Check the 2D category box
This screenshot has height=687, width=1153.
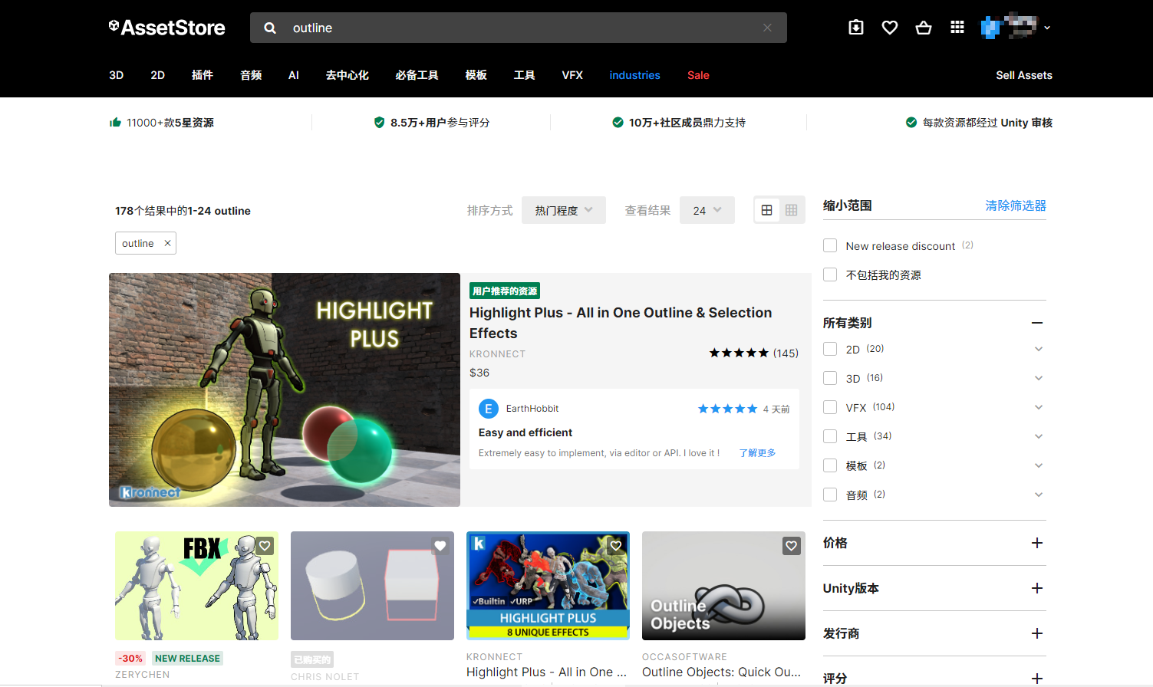(830, 349)
